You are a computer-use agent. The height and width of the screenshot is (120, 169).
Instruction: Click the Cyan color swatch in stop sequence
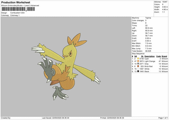(138, 59)
